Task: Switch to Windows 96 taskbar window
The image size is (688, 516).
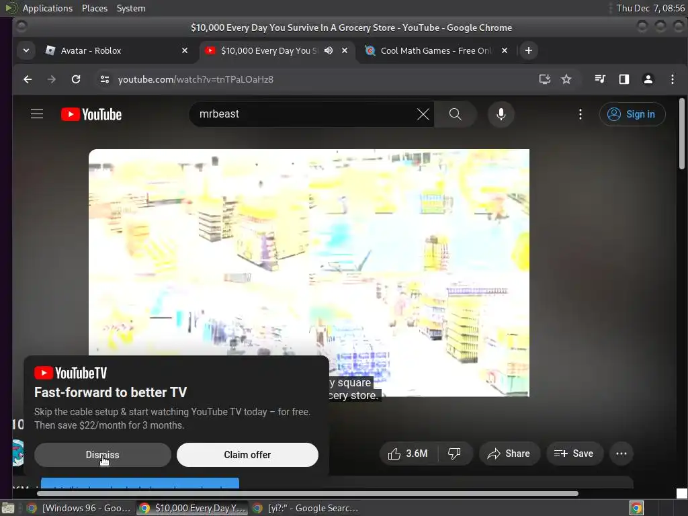Action: coord(79,508)
